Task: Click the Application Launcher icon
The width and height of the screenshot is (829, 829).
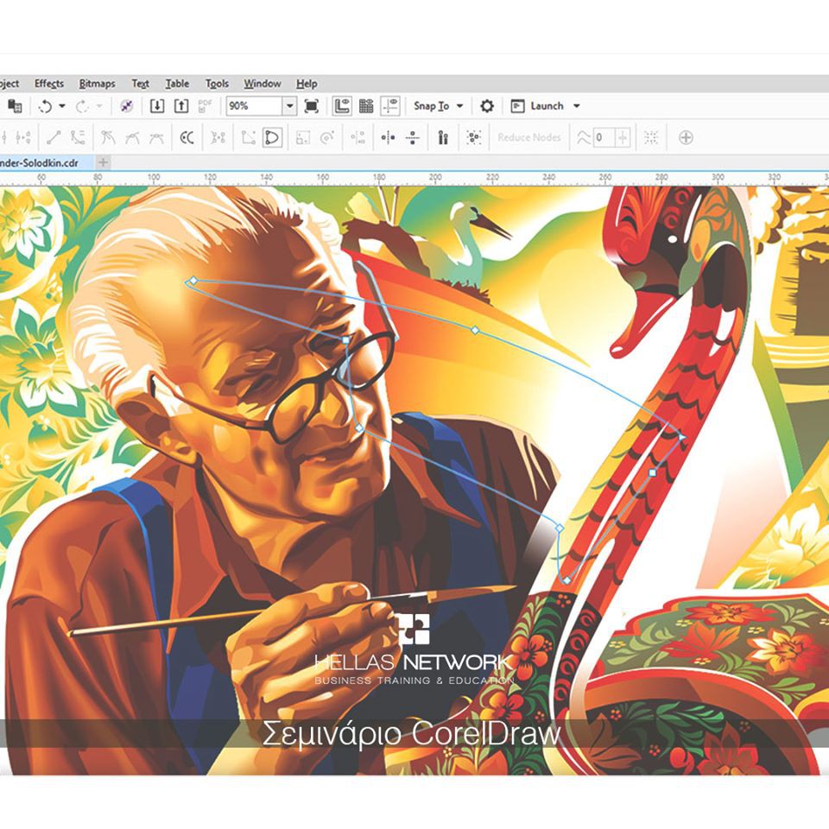Action: click(x=517, y=105)
